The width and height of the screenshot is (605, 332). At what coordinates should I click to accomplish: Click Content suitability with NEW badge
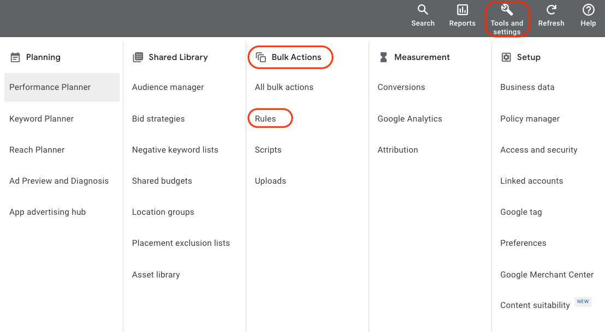(x=535, y=305)
